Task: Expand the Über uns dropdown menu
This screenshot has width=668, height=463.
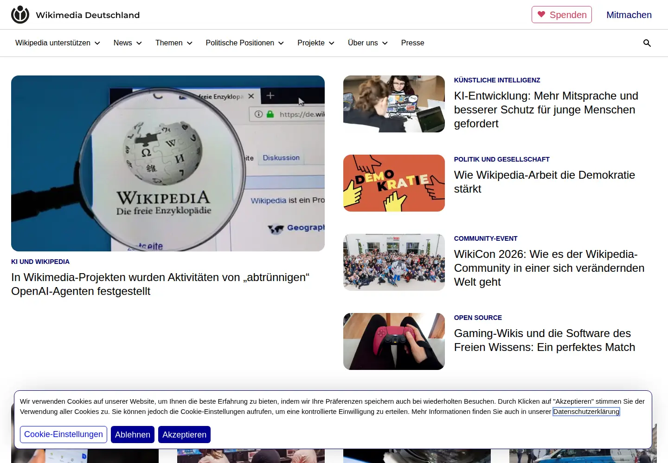Action: (x=368, y=43)
